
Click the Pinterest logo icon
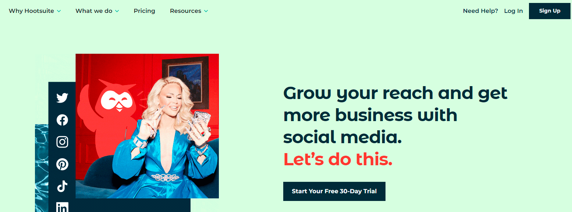pos(62,164)
